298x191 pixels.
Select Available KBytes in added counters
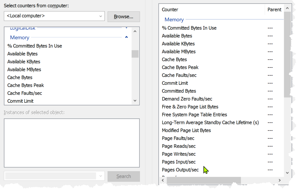[x=178, y=44]
